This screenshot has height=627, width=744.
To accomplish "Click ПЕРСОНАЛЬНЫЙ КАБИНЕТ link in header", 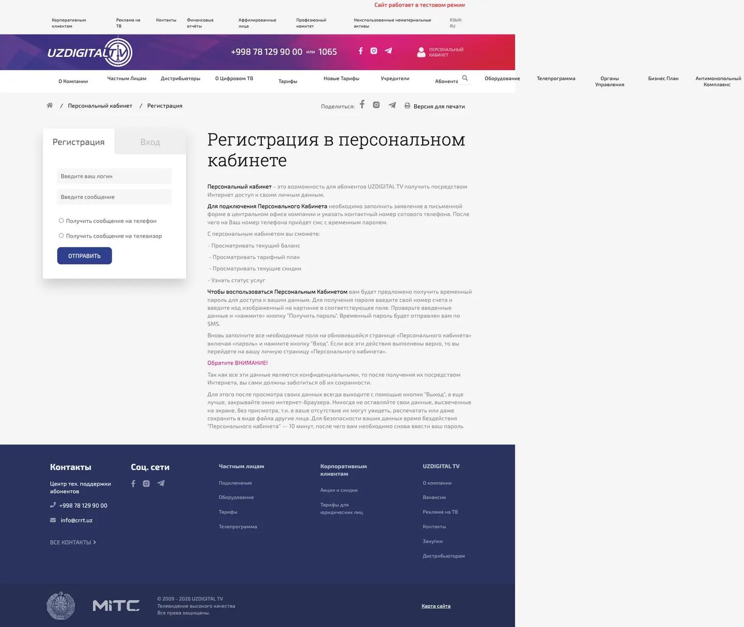I will pos(446,52).
